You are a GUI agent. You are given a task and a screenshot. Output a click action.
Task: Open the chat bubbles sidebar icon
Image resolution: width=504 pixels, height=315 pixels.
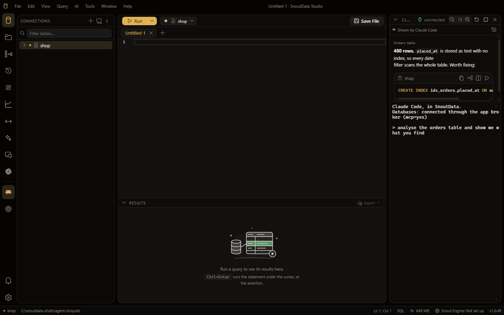click(8, 155)
